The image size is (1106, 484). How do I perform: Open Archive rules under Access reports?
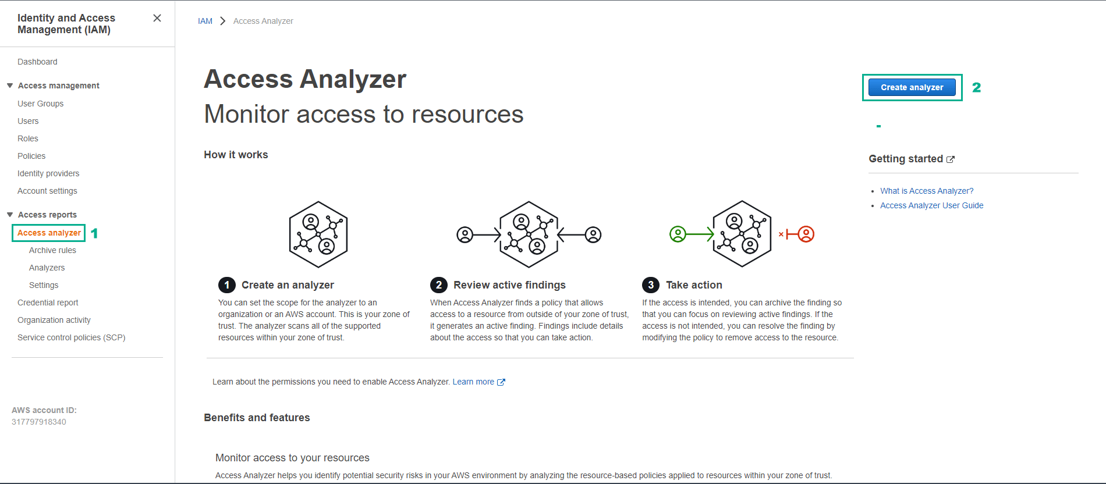pos(52,250)
